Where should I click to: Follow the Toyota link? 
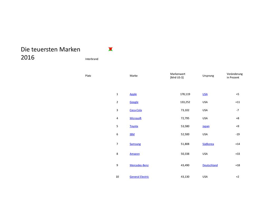pos(134,126)
